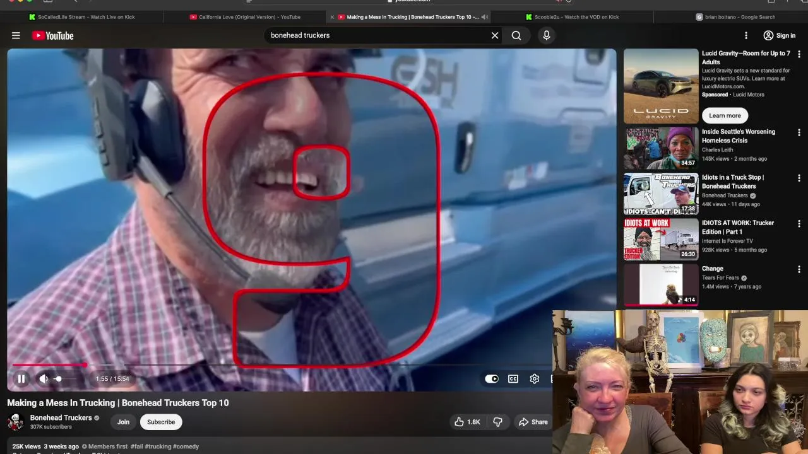Like the video with thumbs up
The image size is (808, 454).
click(x=468, y=422)
